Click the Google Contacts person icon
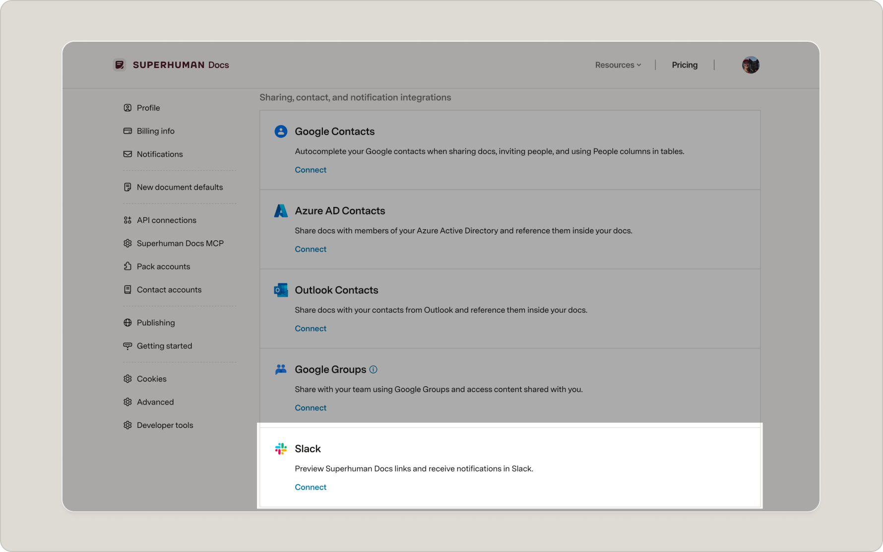This screenshot has width=883, height=552. (281, 131)
